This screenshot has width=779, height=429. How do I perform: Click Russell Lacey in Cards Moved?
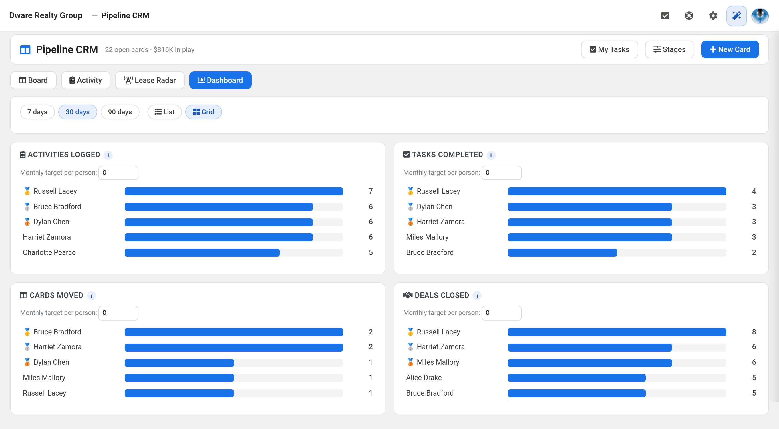pos(44,393)
